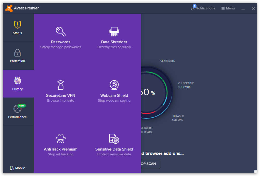Select the Privacy sidebar tab
This screenshot has width=260, height=176.
[x=18, y=84]
